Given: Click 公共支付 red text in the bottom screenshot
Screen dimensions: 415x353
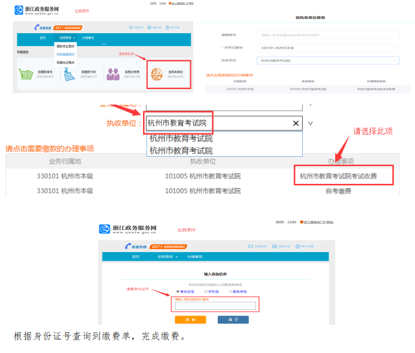Looking at the screenshot, I should click(187, 229).
